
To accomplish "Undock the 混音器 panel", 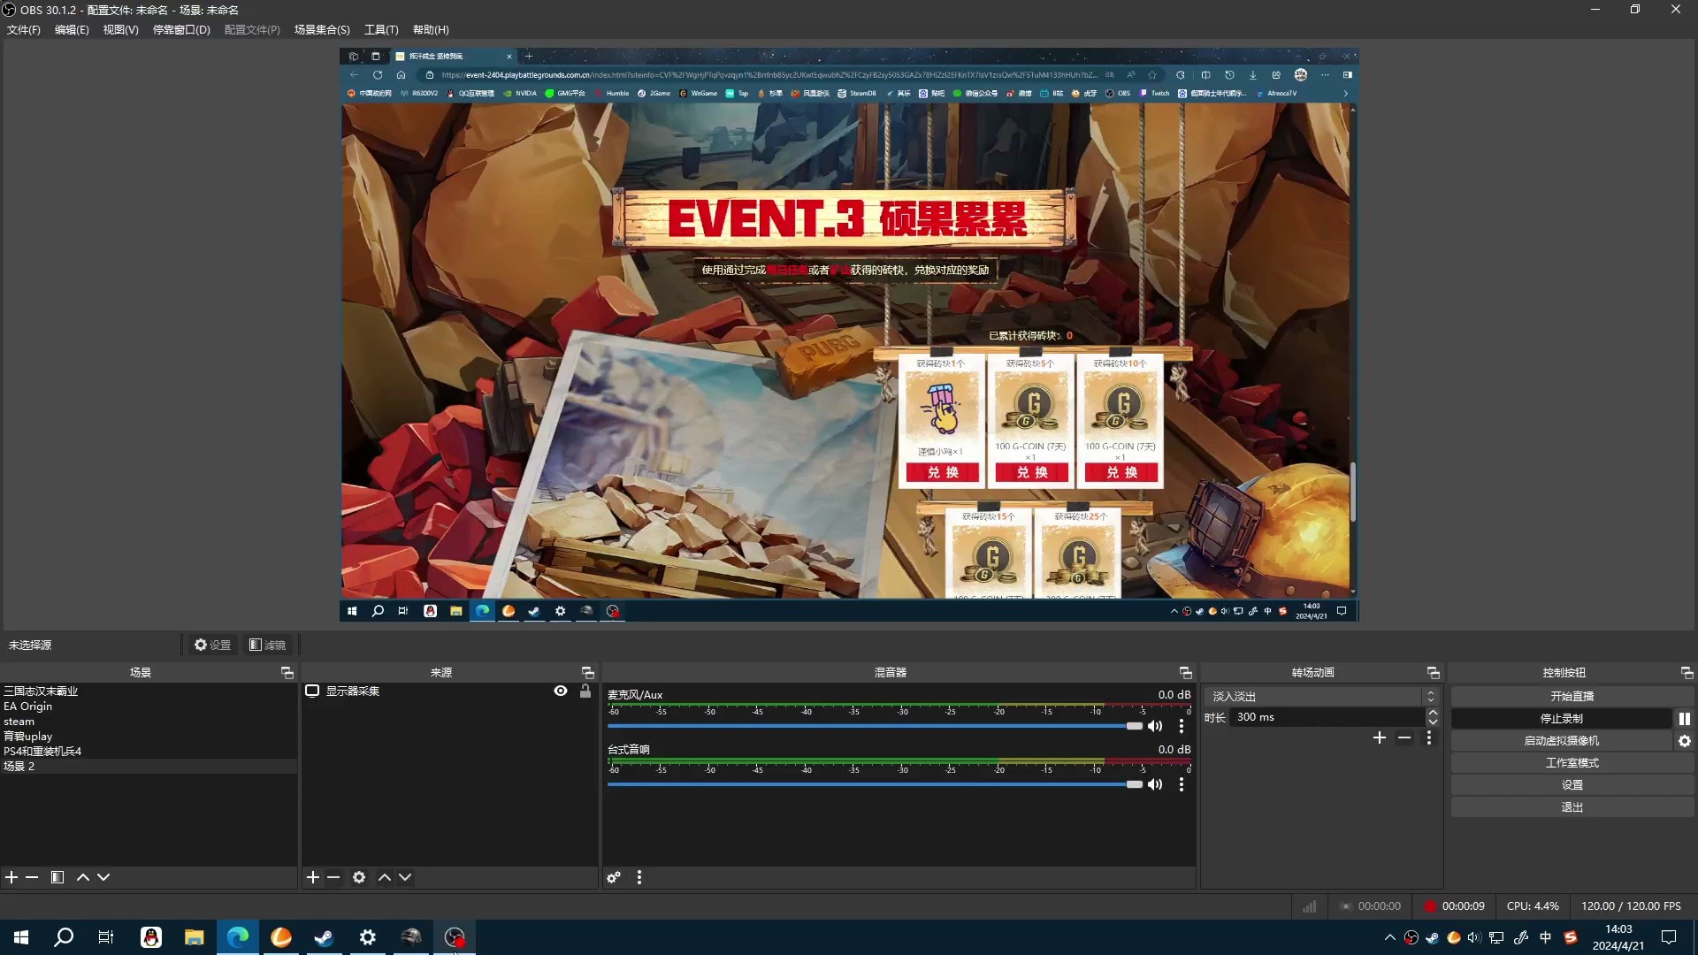I will coord(1186,673).
